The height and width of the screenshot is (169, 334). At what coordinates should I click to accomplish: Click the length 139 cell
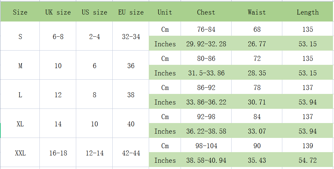coord(307,146)
